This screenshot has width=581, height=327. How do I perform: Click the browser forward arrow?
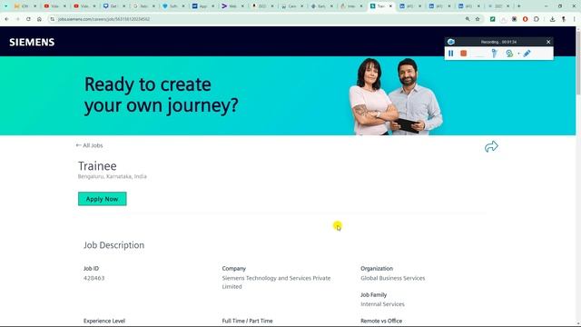17,19
